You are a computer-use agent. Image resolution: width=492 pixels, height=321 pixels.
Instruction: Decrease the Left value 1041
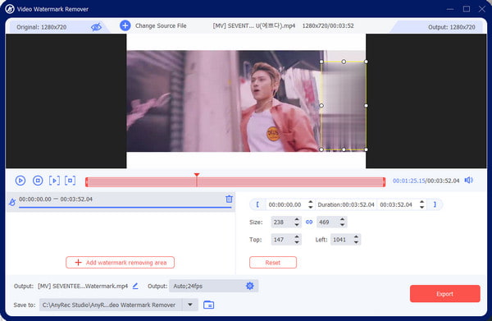[356, 242]
